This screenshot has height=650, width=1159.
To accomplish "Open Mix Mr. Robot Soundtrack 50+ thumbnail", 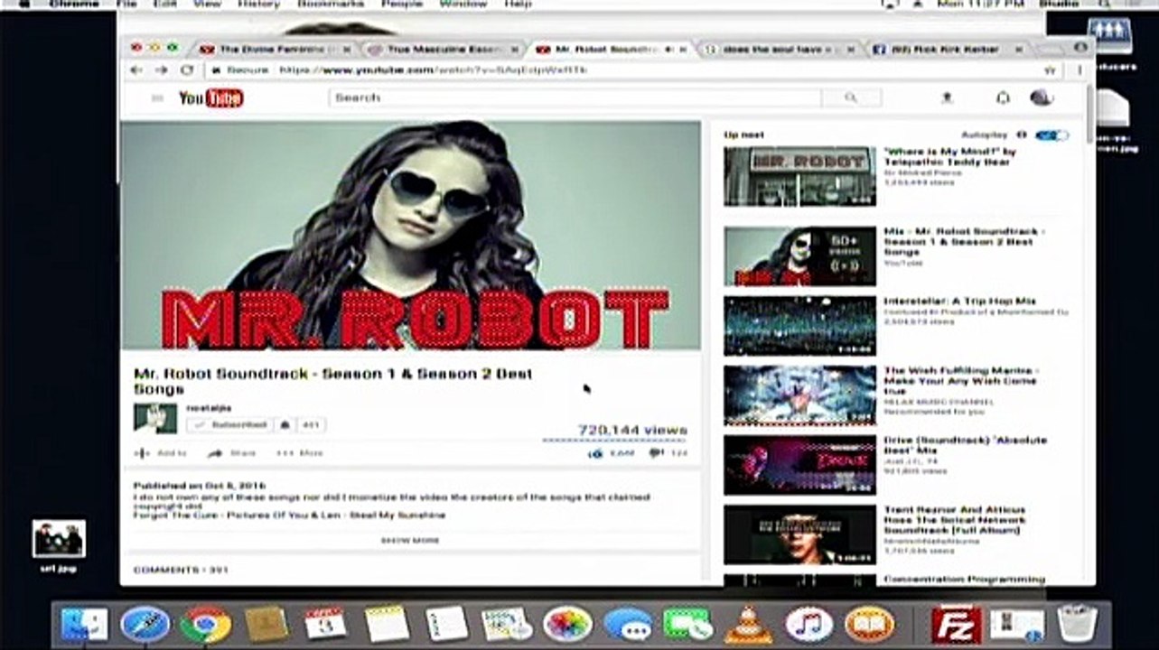I will pyautogui.click(x=799, y=255).
